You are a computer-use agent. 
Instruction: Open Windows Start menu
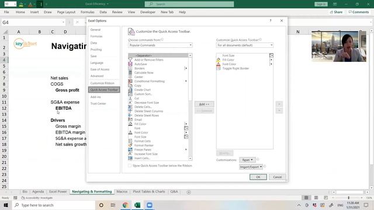6,205
